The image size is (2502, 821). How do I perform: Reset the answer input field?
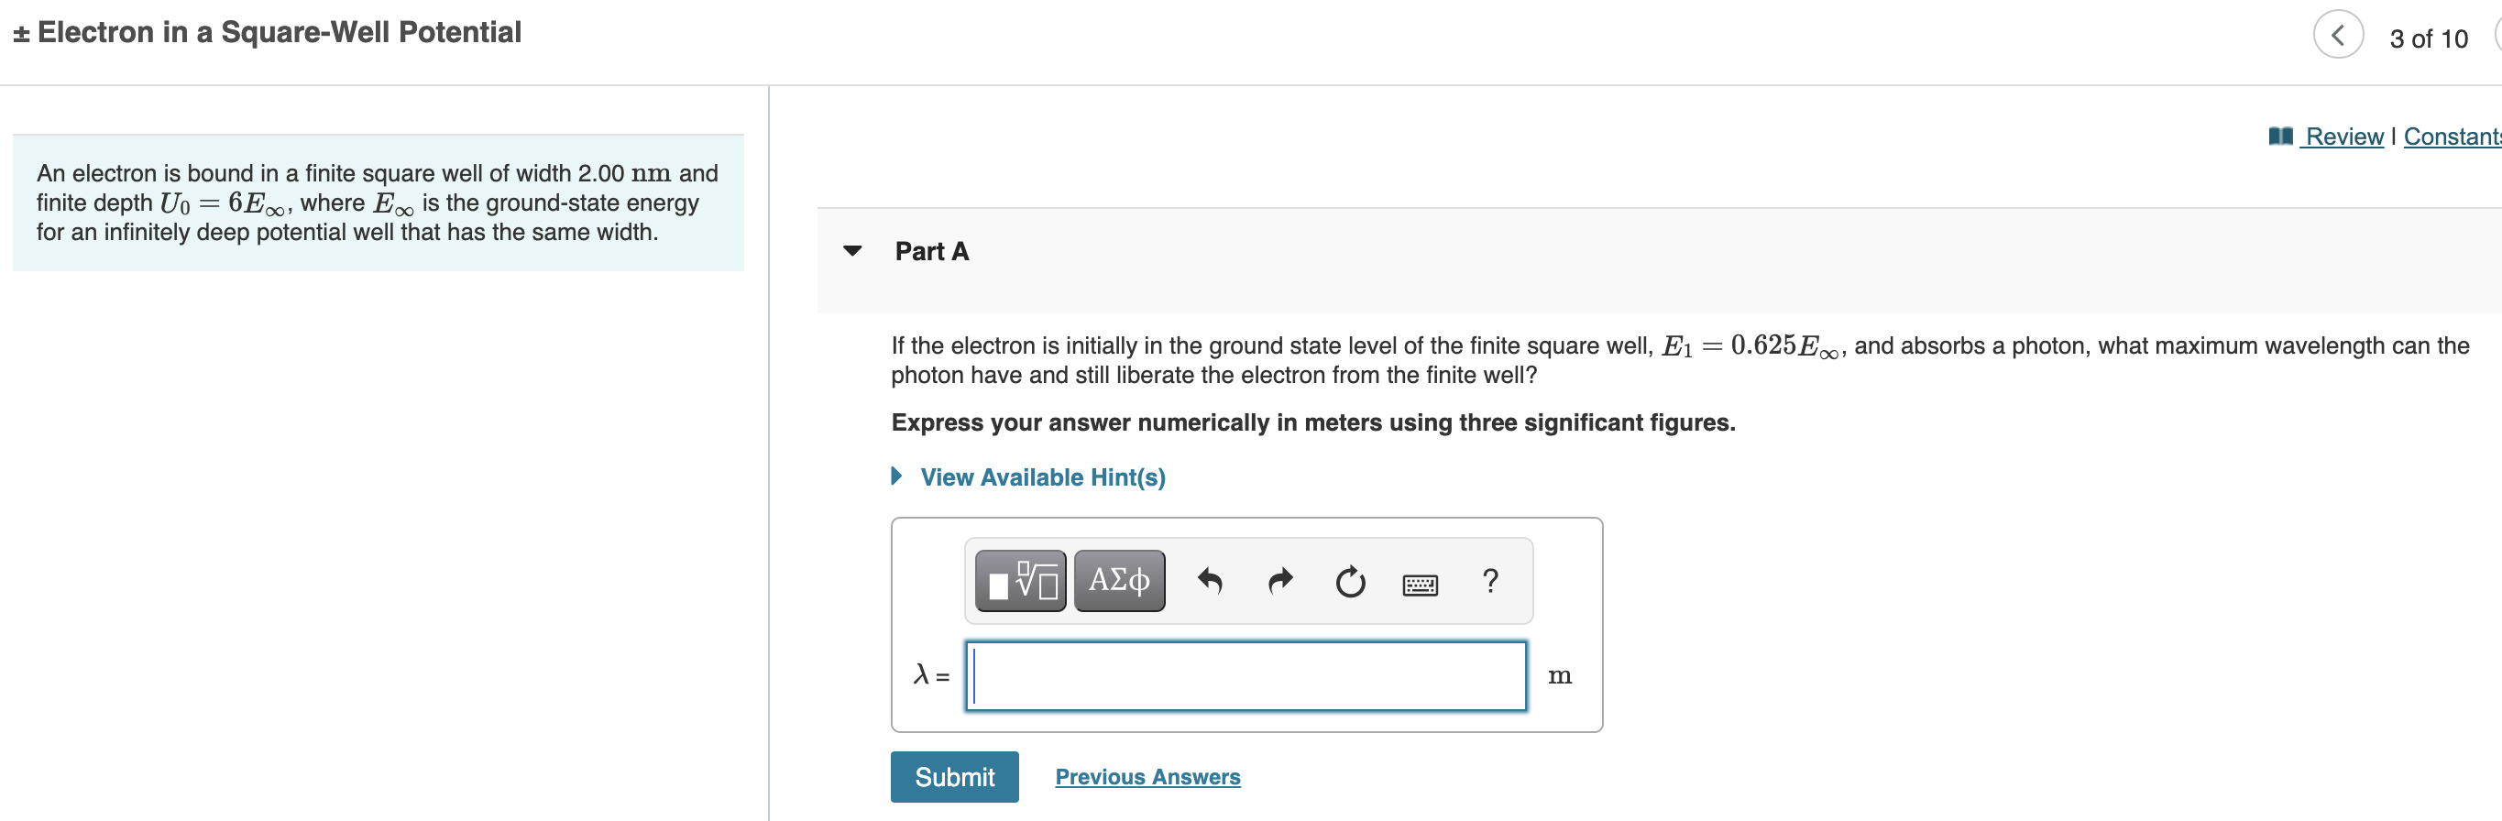coord(1350,581)
